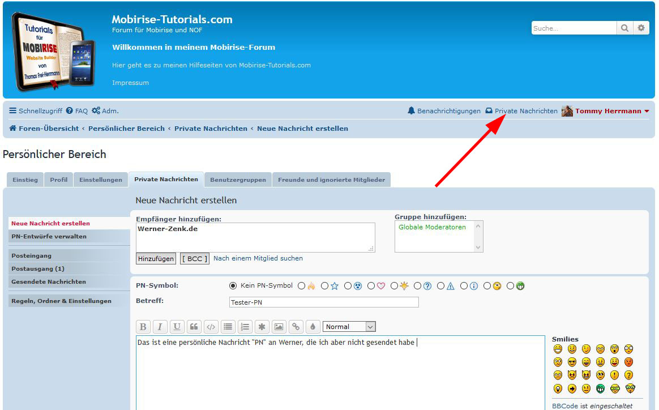Screen dimensions: 659x410
Task: Insert image using the picture icon
Action: (x=279, y=327)
